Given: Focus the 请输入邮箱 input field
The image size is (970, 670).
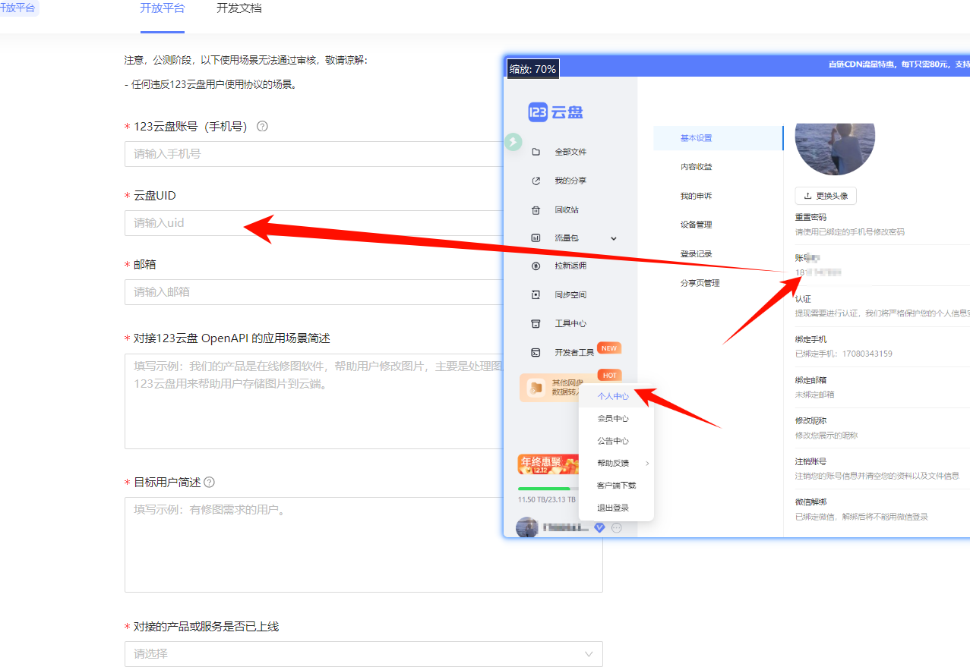Looking at the screenshot, I should [x=313, y=291].
